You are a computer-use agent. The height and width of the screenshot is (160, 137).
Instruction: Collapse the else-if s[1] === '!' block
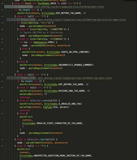(x=2, y=16)
